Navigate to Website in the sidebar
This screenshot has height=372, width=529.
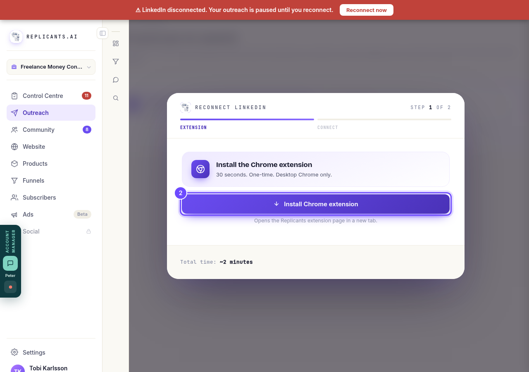[x=51, y=147]
